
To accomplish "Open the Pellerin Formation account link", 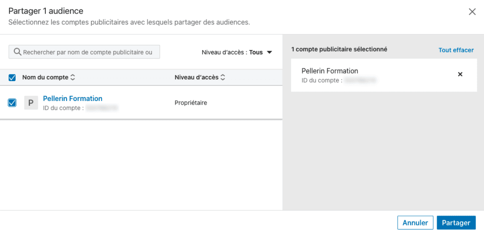I will tap(72, 99).
